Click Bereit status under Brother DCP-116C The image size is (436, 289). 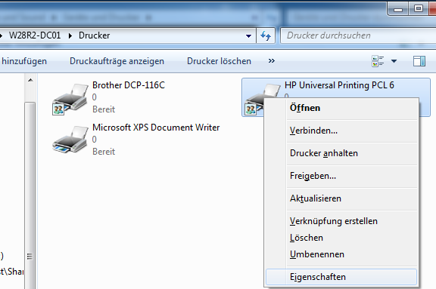tap(104, 109)
